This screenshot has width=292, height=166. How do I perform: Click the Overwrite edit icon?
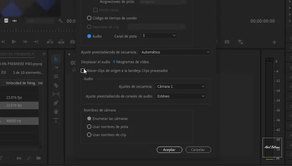pyautogui.click(x=61, y=41)
